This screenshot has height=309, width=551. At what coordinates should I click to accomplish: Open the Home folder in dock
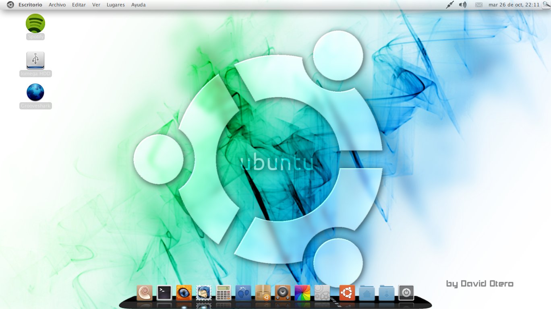(x=367, y=293)
